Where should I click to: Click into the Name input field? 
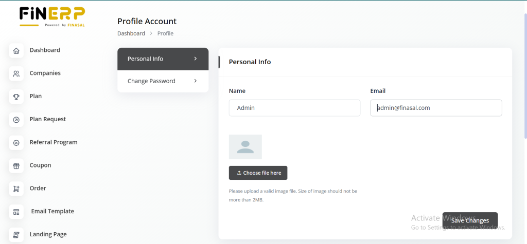coord(294,108)
